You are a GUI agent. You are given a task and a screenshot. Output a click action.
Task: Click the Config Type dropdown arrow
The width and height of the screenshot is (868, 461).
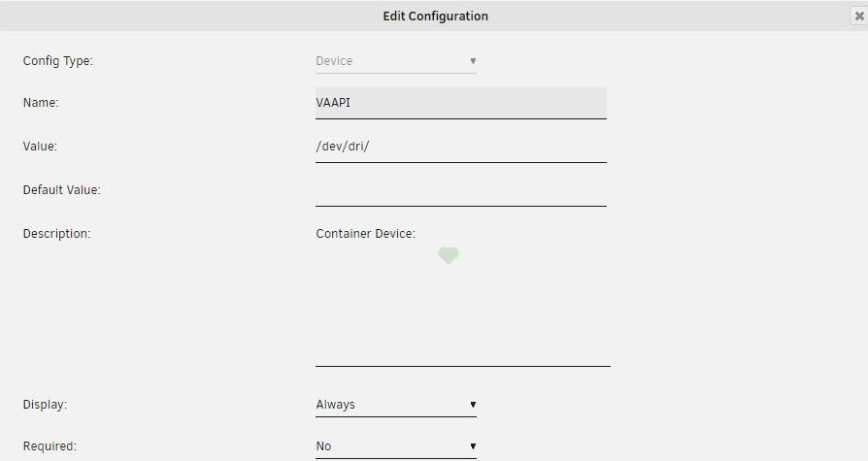(473, 61)
